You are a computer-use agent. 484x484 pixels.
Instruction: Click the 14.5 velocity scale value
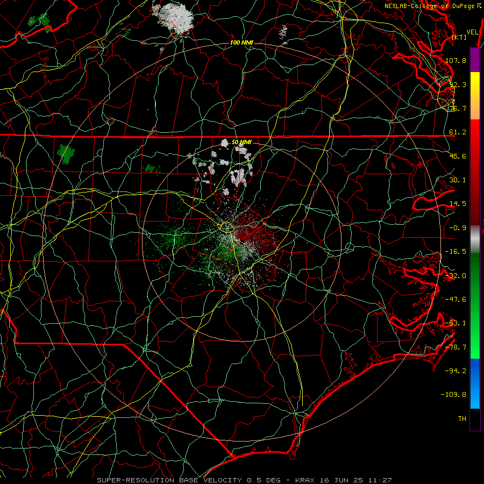point(458,204)
